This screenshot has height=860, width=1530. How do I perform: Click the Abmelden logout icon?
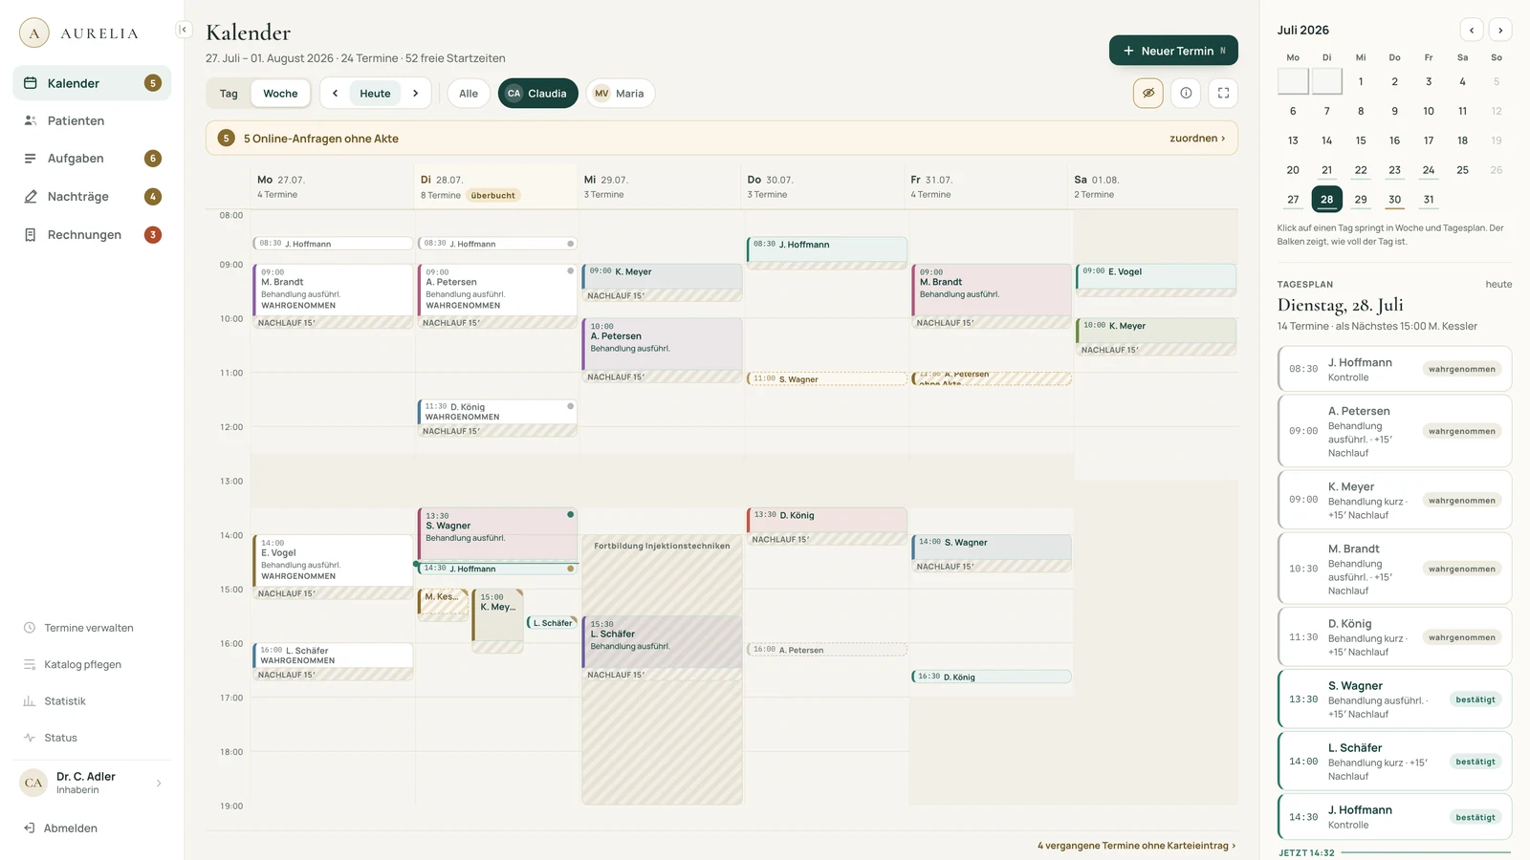[x=30, y=828]
